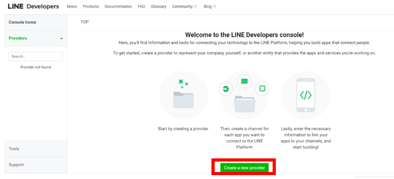Screen dimensions: 394x179
Task: Select Providers in the sidebar
Action: (35, 39)
